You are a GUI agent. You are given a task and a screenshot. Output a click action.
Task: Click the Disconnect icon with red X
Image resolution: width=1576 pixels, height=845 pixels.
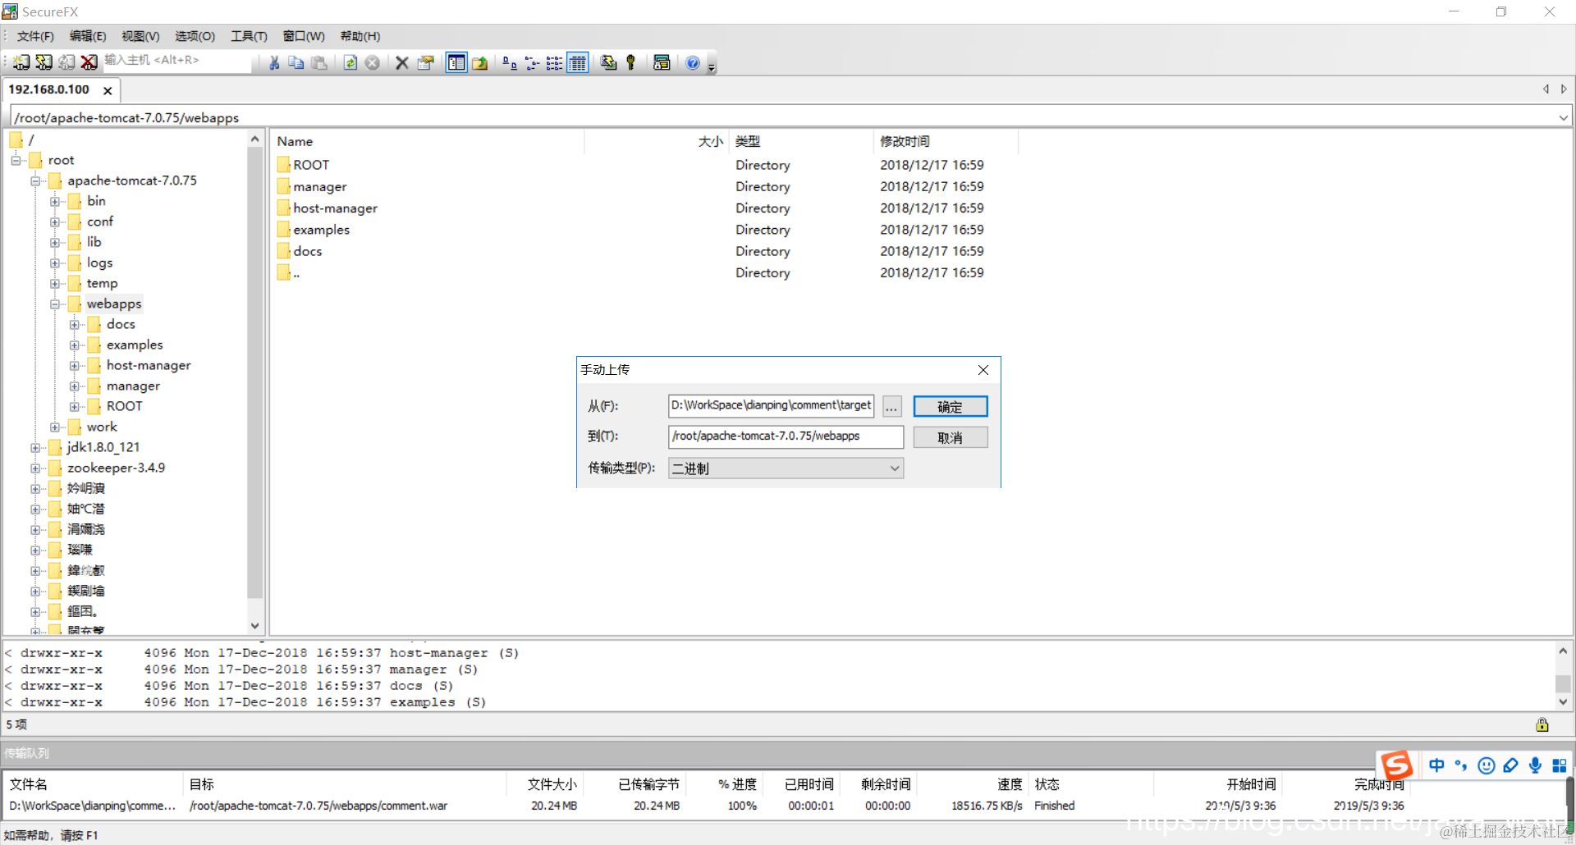pos(89,62)
